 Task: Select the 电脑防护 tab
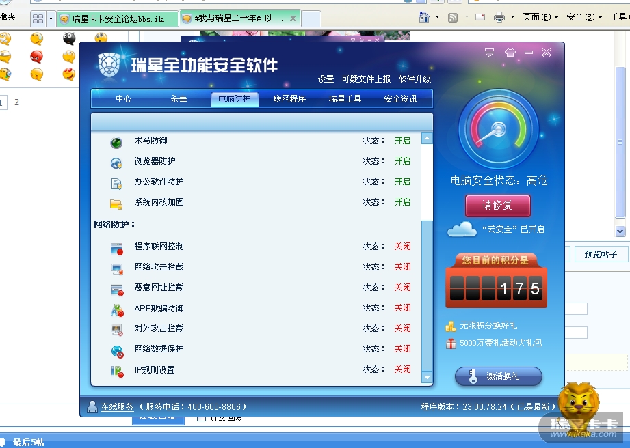click(235, 98)
